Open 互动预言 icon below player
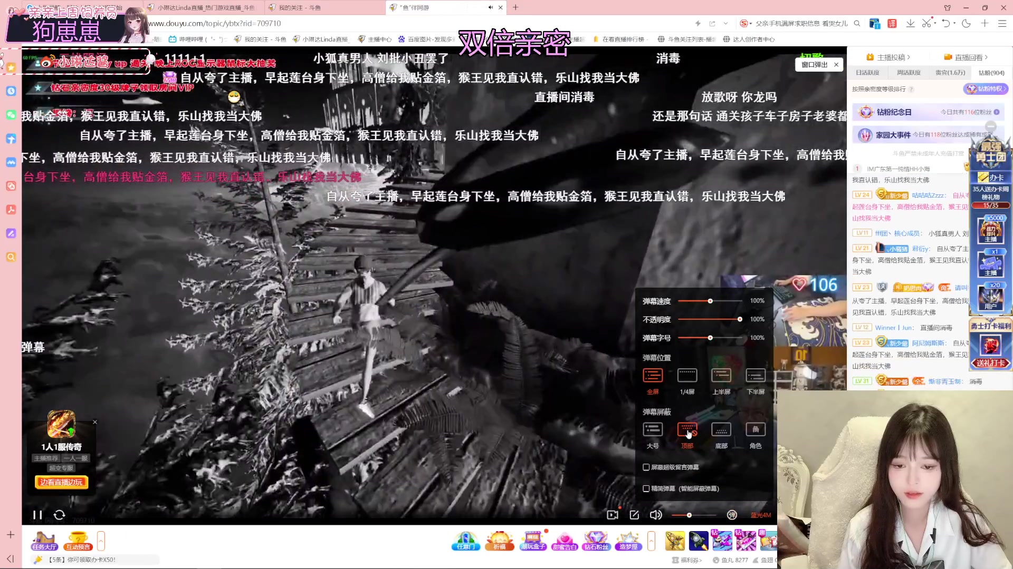1013x569 pixels. coord(78,541)
